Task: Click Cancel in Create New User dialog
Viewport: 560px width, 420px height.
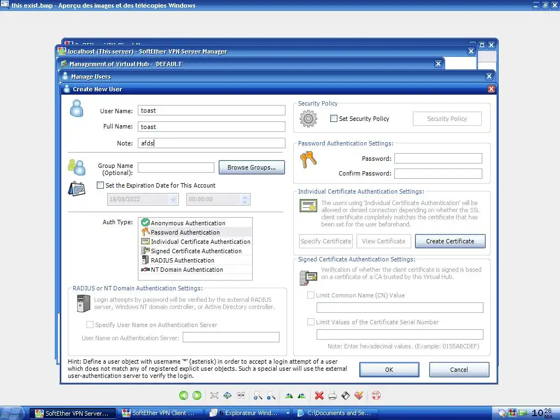Action: pos(459,370)
